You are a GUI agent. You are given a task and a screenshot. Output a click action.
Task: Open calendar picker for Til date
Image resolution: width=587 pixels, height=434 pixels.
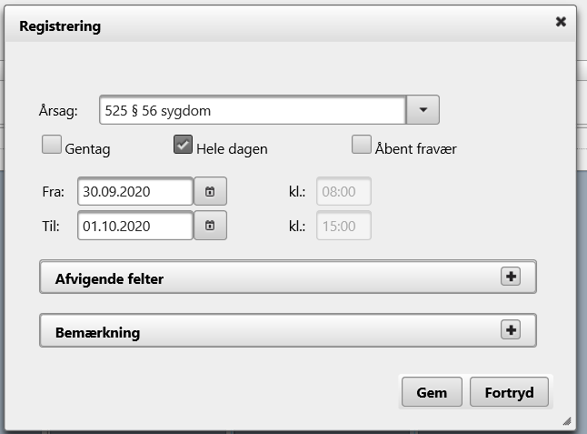coord(210,225)
